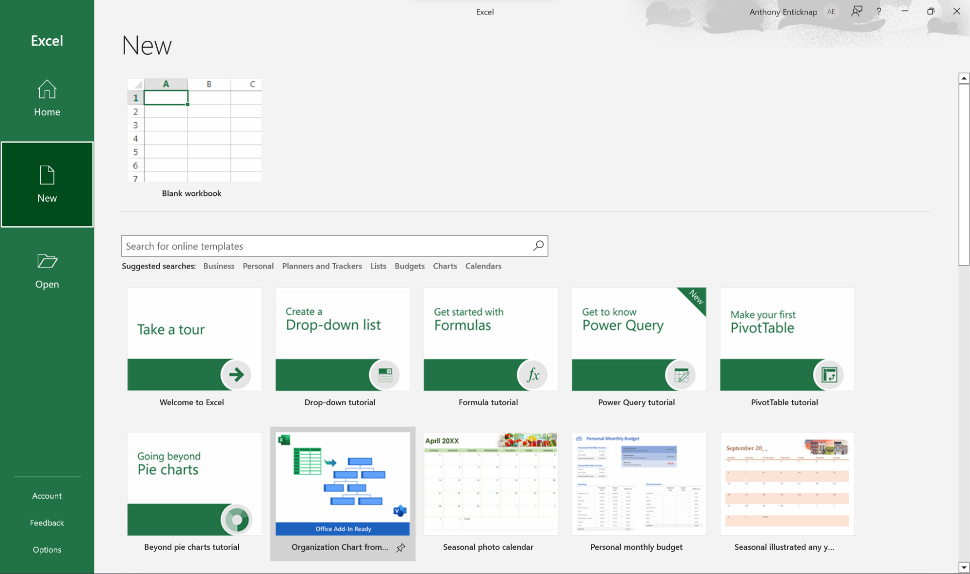Open the Take a tour template
The image size is (970, 574).
coord(195,339)
